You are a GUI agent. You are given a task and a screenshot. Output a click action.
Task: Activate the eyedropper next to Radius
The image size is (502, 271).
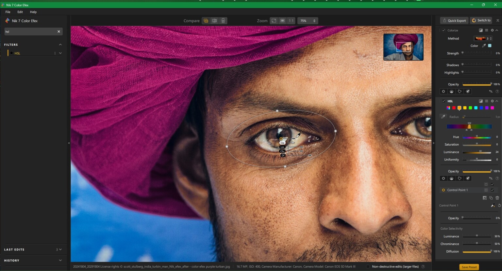click(443, 117)
